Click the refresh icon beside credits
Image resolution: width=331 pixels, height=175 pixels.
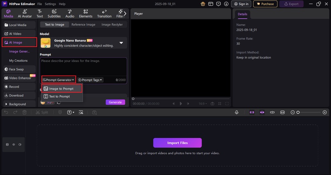[59, 102]
